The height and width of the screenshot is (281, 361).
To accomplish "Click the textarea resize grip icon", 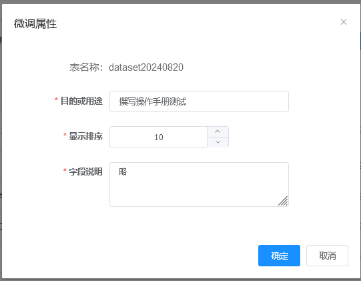I will tap(283, 201).
